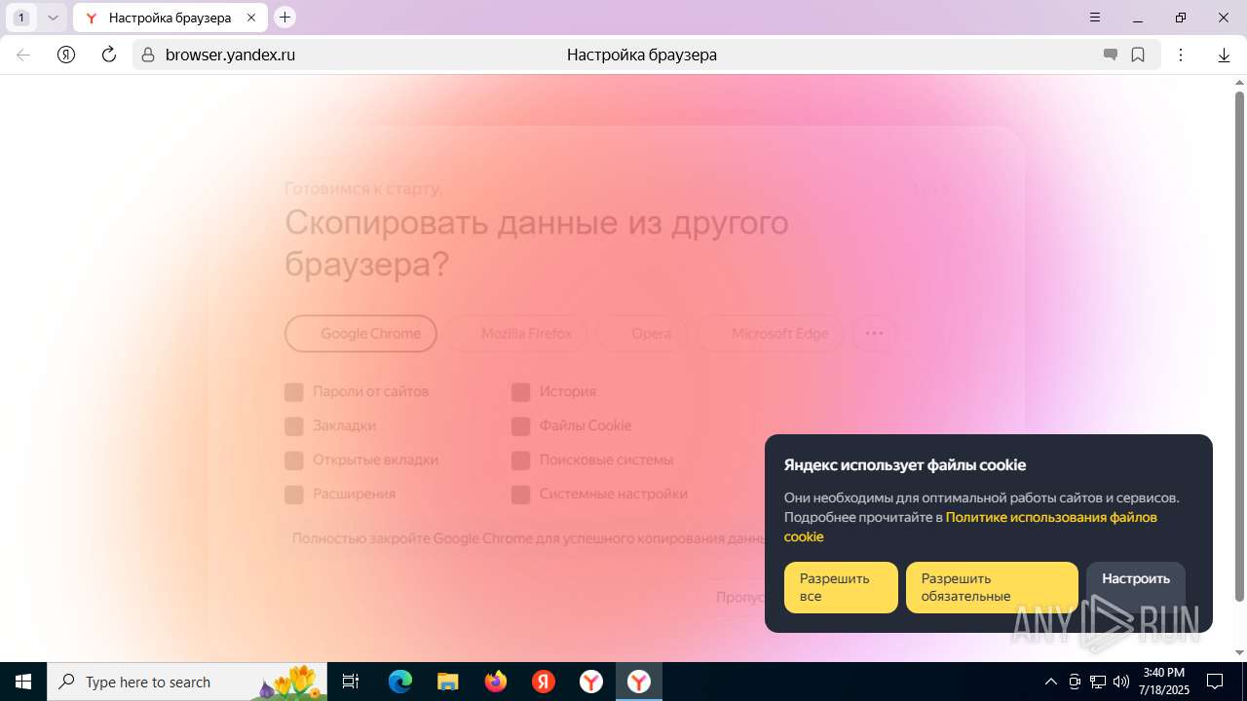Reload the page
The width and height of the screenshot is (1247, 701).
(109, 55)
